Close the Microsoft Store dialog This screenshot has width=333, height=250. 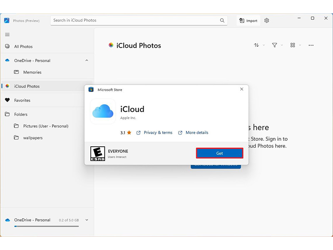pyautogui.click(x=242, y=89)
